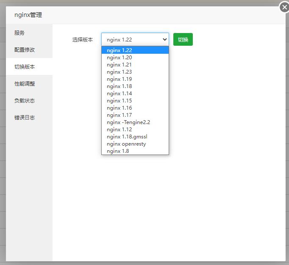Collapse the version select dropdown
Viewport: 289px width, 265px height.
pos(135,39)
